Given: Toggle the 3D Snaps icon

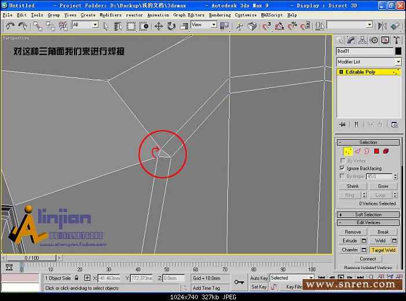Looking at the screenshot, I should coord(267,26).
